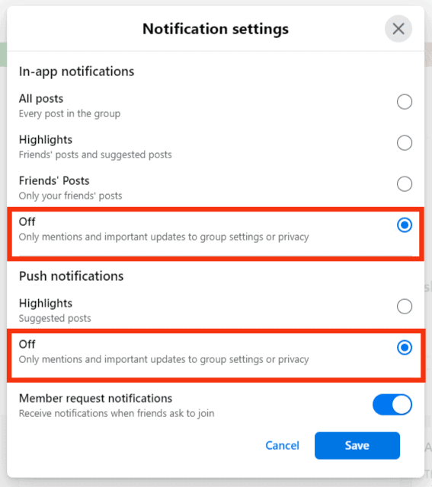Click "Suggested posts" description under Push Highlights
Viewport: 432px width, 487px height.
point(55,318)
